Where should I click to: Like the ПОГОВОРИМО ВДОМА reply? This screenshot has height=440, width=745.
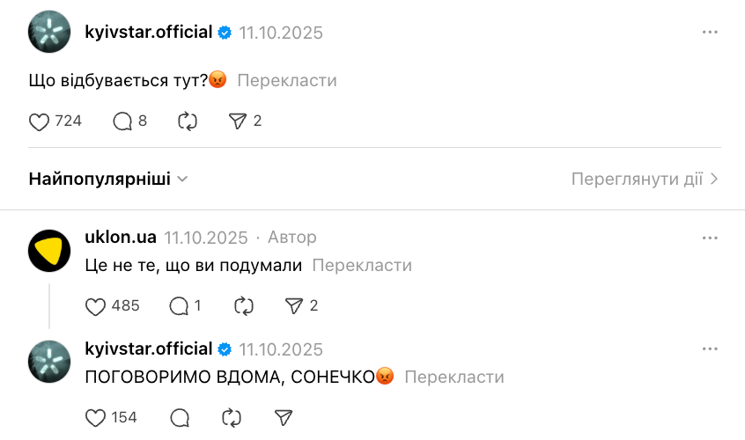pos(96,417)
